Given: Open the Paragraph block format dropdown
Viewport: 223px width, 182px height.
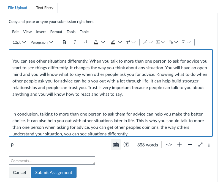Looking at the screenshot, I should (x=42, y=42).
